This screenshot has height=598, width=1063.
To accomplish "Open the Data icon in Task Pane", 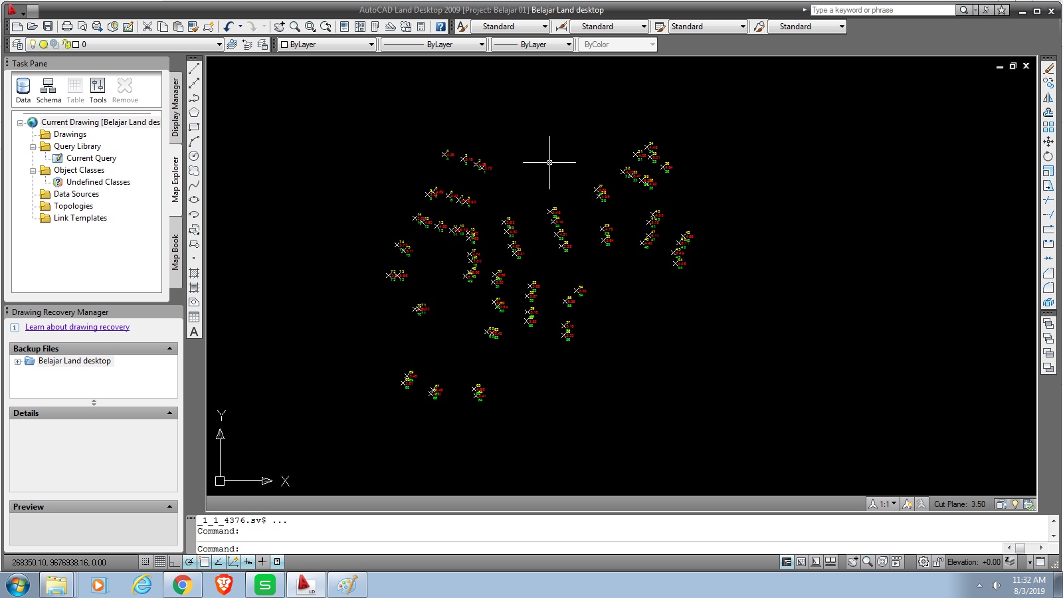I will coord(23,90).
